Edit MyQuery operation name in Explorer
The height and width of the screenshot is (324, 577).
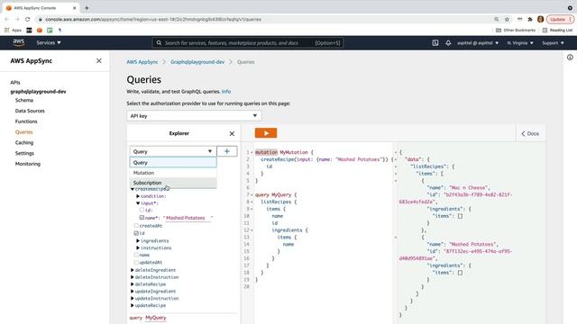click(x=156, y=318)
